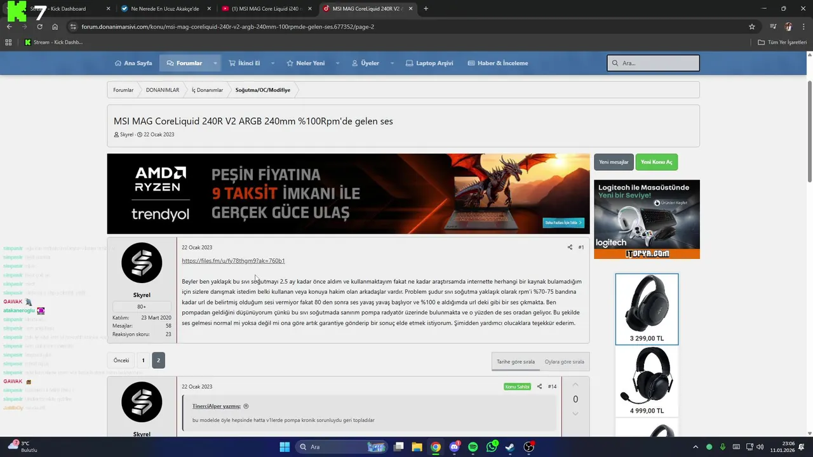This screenshot has width=813, height=457.
Task: Open the Üyeler menu item
Action: click(365, 63)
